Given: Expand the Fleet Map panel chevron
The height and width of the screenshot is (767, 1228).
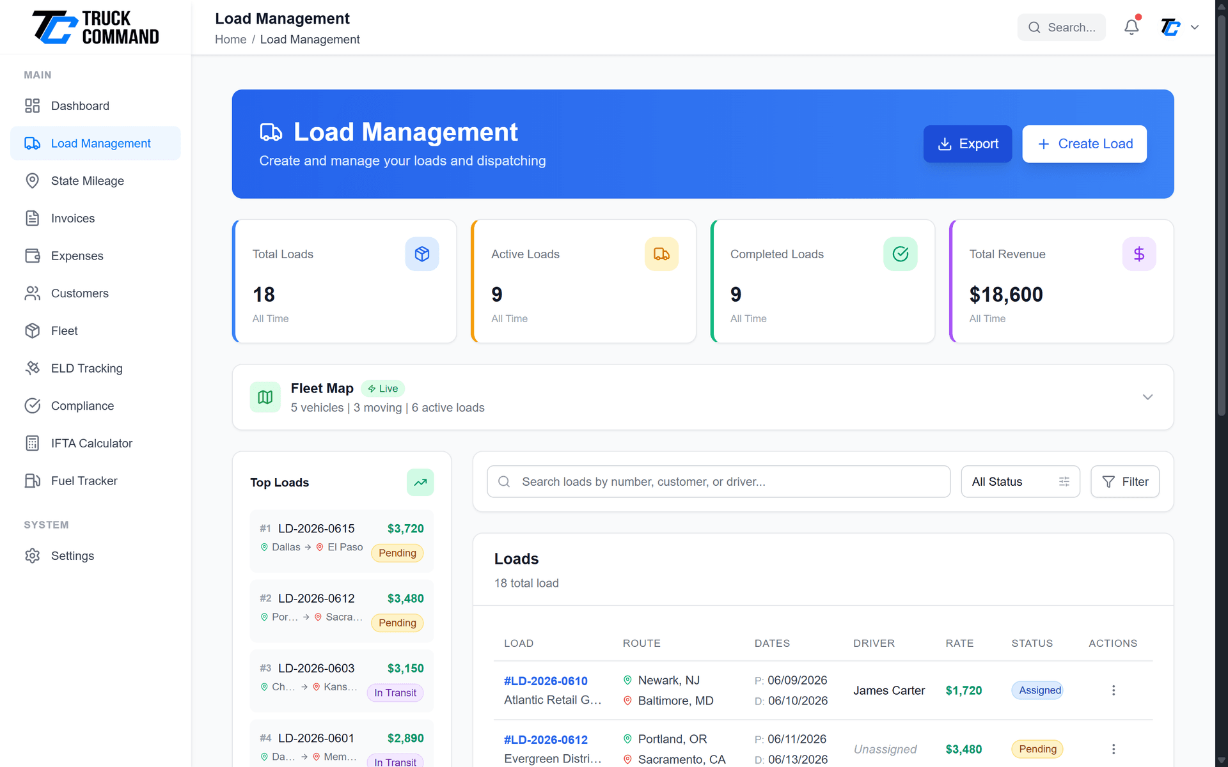Looking at the screenshot, I should point(1148,397).
